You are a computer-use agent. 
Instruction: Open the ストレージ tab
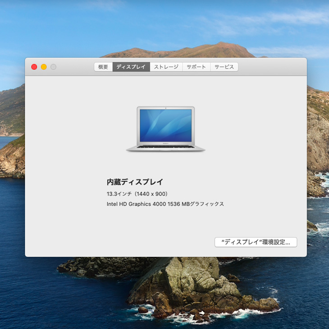click(166, 67)
